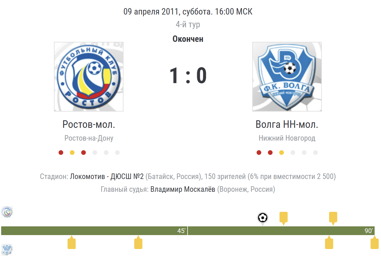381x265 pixels.
Task: Click Volga's second first-half yellow card
Action: tap(138, 243)
